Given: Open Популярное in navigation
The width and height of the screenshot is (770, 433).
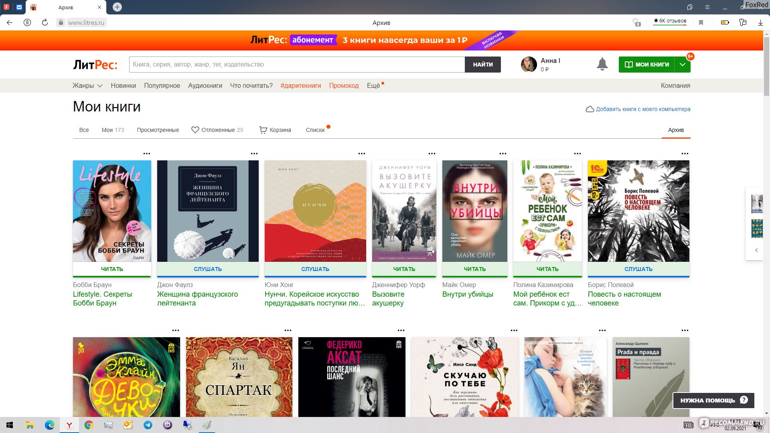Looking at the screenshot, I should pos(162,85).
